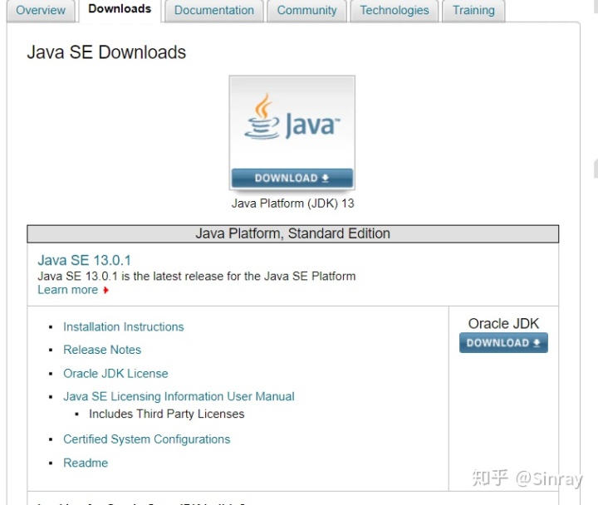The height and width of the screenshot is (505, 598).
Task: Open Certified System Configurations link
Action: [147, 439]
